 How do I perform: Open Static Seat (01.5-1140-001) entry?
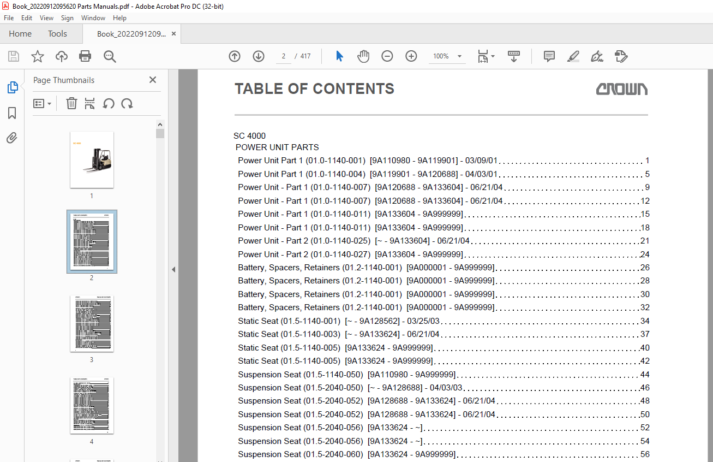click(444, 321)
